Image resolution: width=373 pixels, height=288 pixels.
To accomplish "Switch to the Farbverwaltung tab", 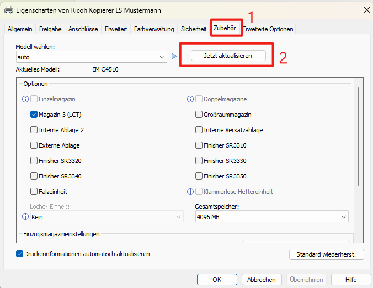I will pos(154,29).
